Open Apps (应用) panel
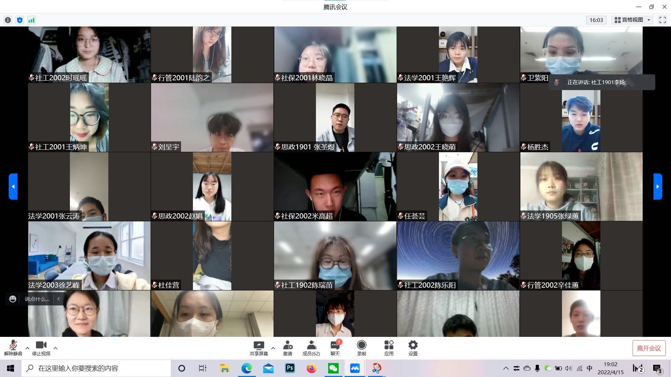This screenshot has width=671, height=377. (389, 348)
